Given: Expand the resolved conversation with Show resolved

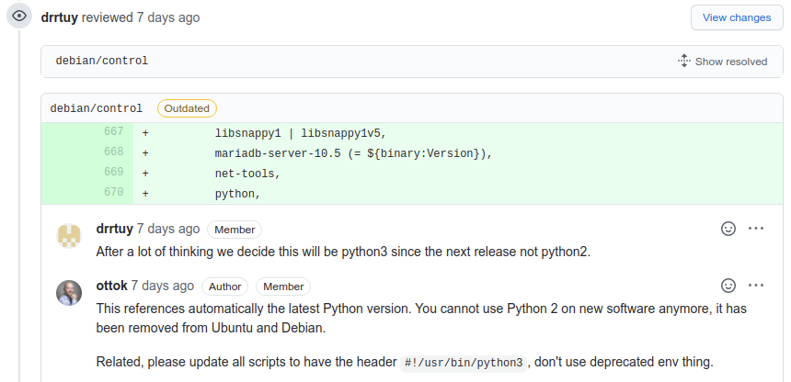Looking at the screenshot, I should [730, 62].
